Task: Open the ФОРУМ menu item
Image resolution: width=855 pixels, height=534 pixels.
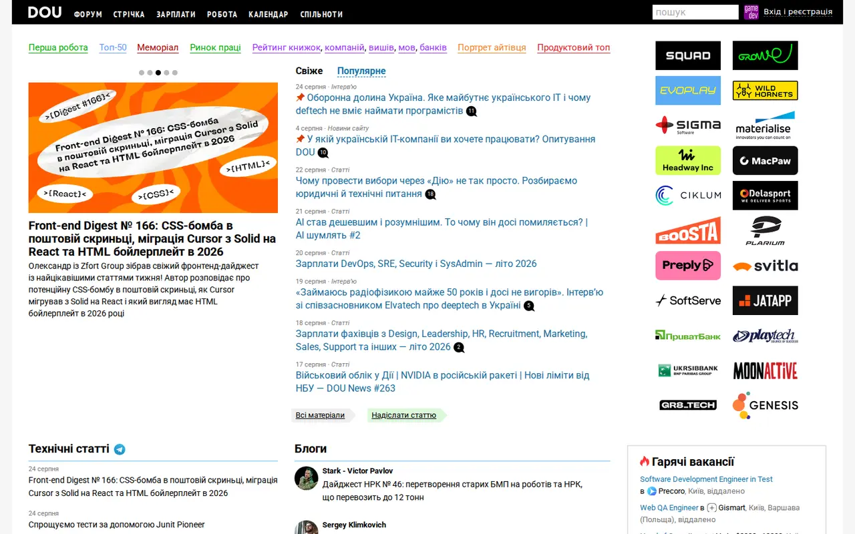Action: point(88,14)
